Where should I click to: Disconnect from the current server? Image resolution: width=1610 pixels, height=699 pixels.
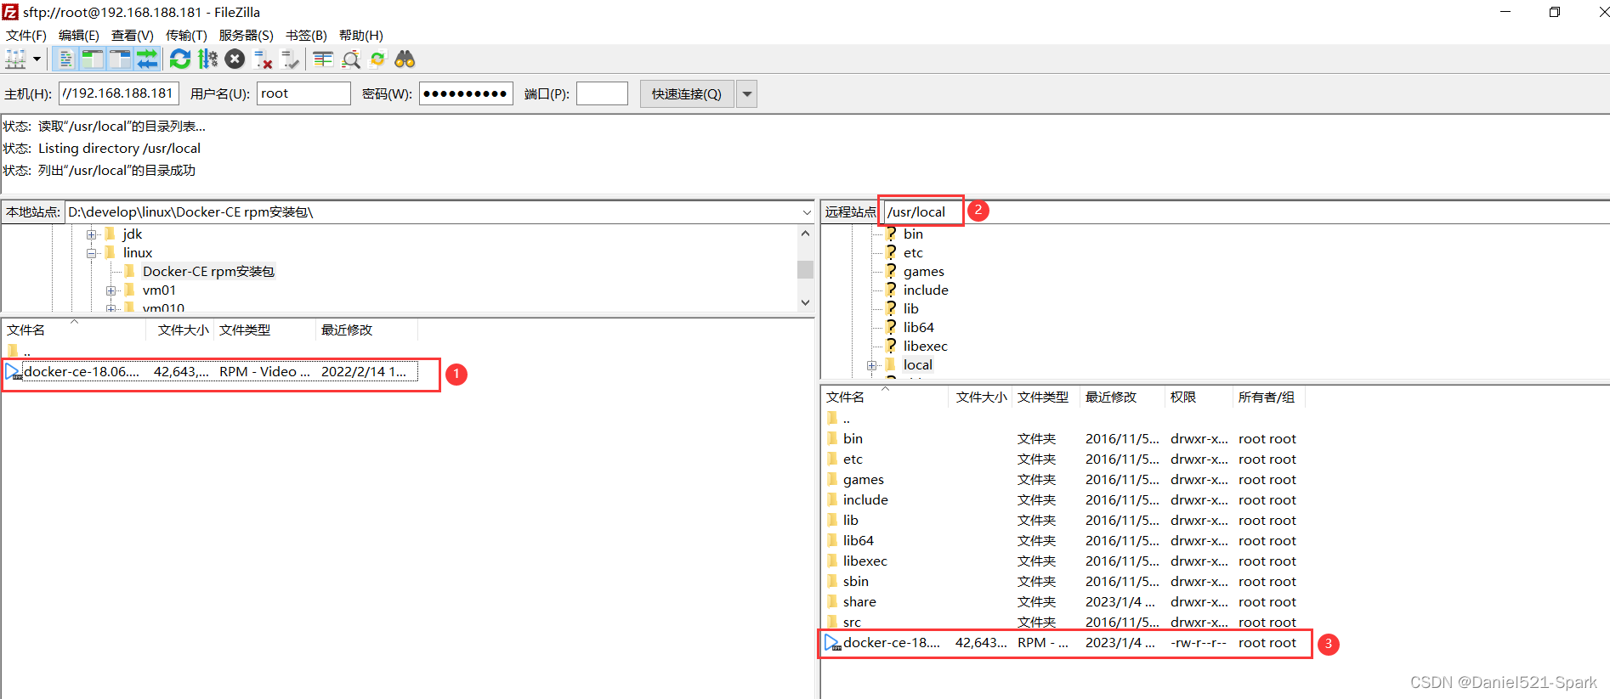pos(264,59)
